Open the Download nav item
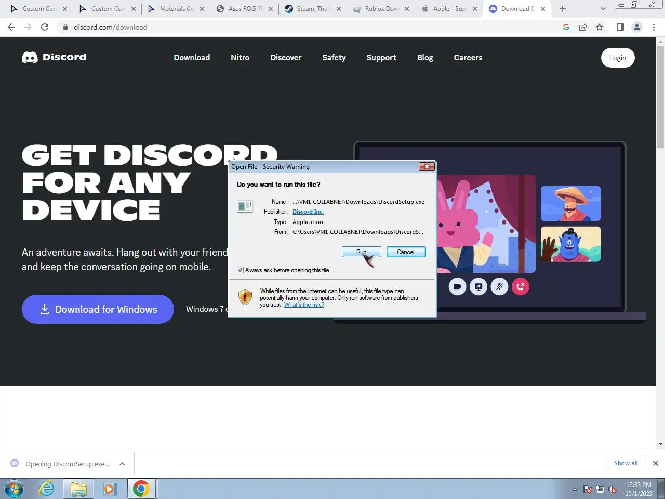The width and height of the screenshot is (665, 499). 192,58
